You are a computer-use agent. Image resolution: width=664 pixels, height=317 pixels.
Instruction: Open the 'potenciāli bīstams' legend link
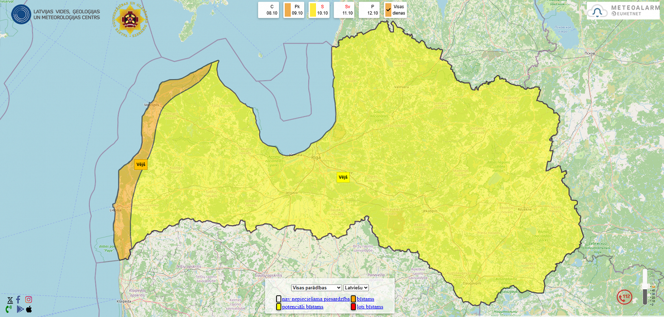[x=303, y=307]
